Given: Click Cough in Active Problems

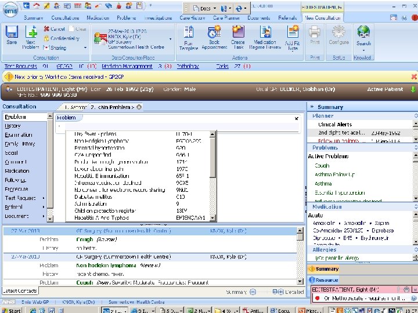Looking at the screenshot, I should pyautogui.click(x=322, y=166).
